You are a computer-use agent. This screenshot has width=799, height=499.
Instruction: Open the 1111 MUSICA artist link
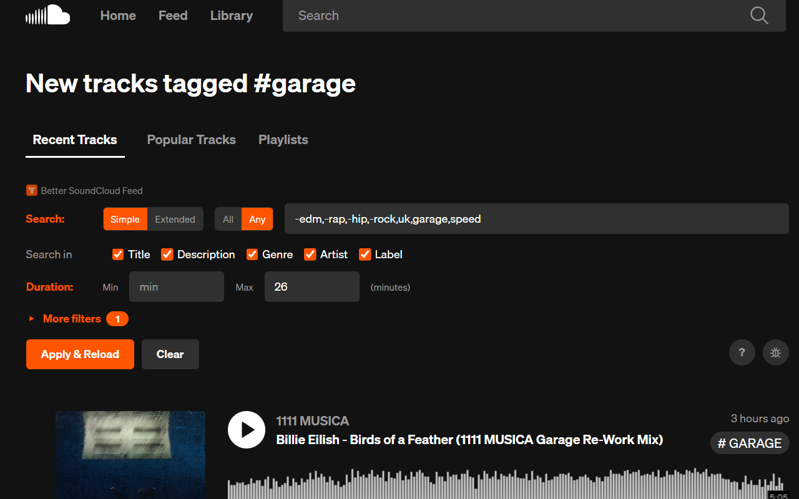[x=313, y=421]
